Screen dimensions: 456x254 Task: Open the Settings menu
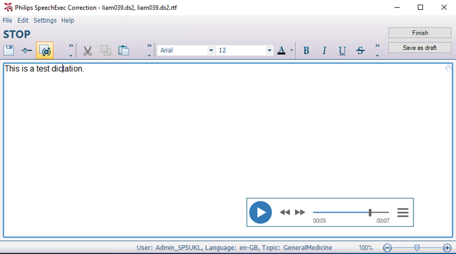coord(45,20)
